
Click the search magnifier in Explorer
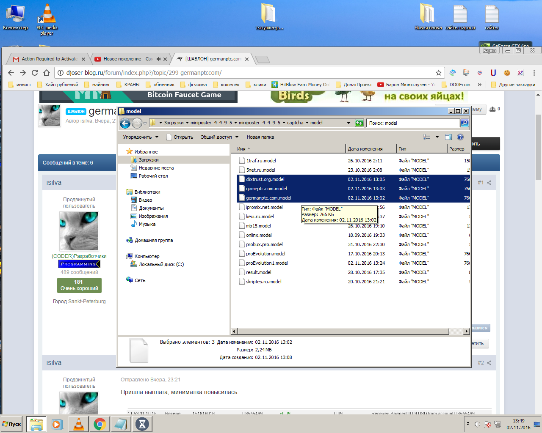click(465, 123)
